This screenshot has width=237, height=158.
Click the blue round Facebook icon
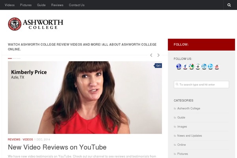[x=179, y=66]
